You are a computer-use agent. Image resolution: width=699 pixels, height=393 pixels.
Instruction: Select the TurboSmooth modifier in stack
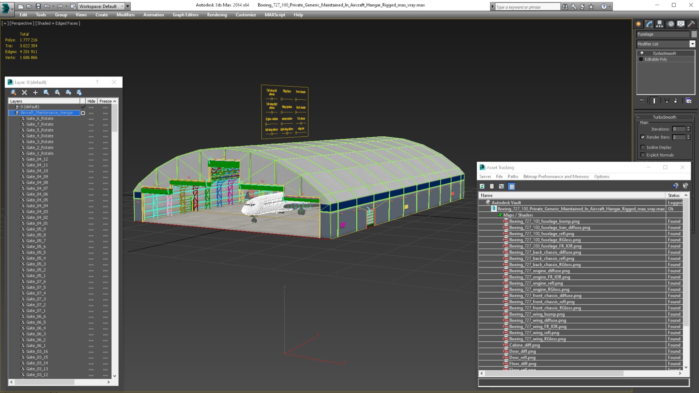pos(664,53)
